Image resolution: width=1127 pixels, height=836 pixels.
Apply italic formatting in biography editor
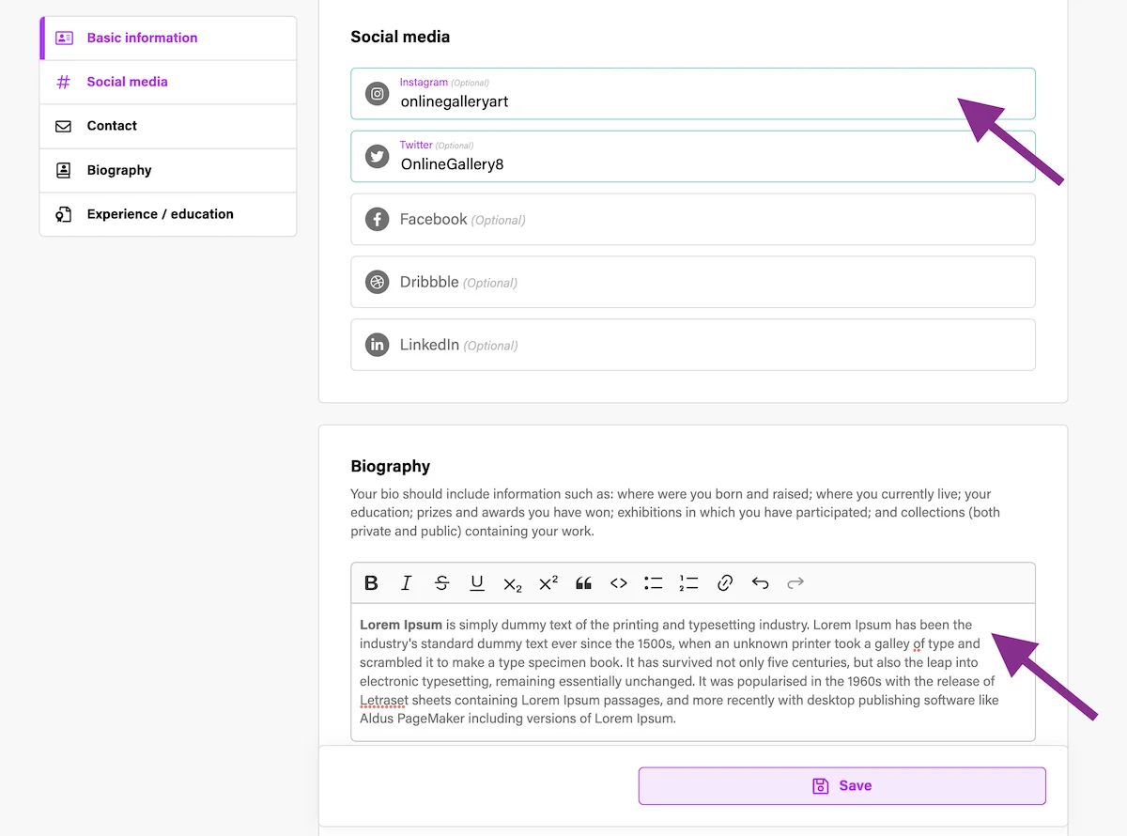click(406, 583)
